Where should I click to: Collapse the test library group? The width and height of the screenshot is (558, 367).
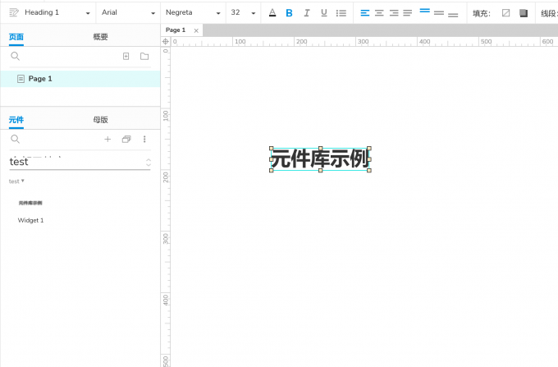16,181
